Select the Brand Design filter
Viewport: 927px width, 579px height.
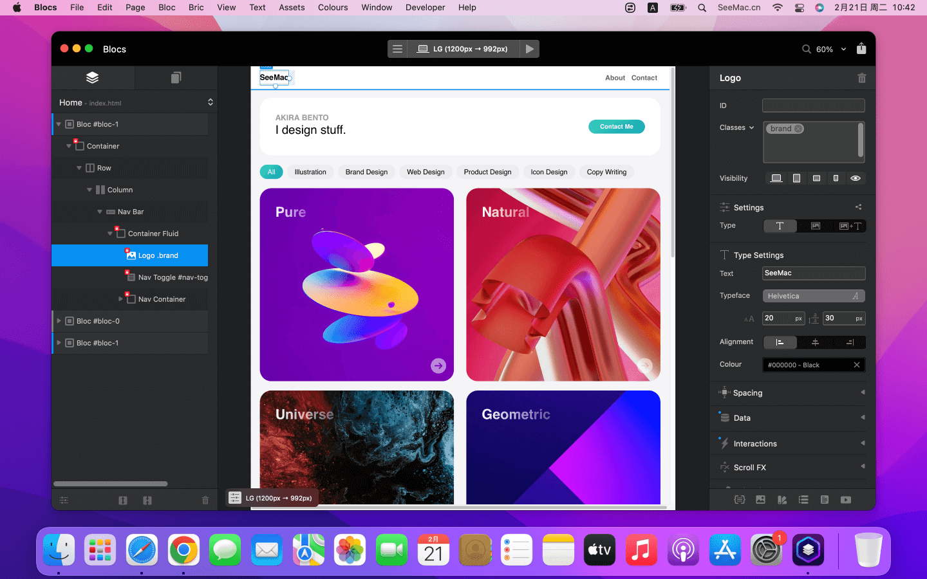click(366, 172)
